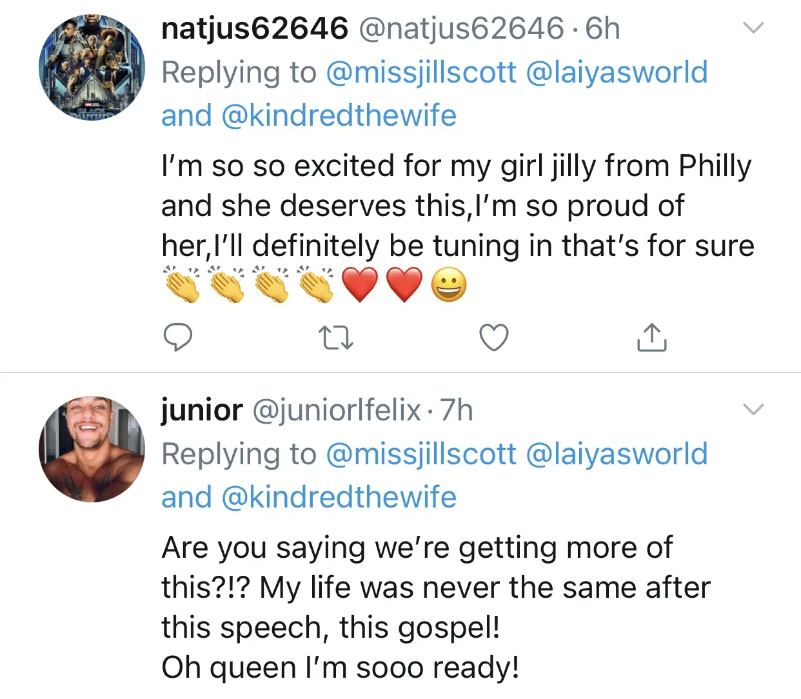
Task: Open the @juniorlfelix handle
Action: click(336, 410)
